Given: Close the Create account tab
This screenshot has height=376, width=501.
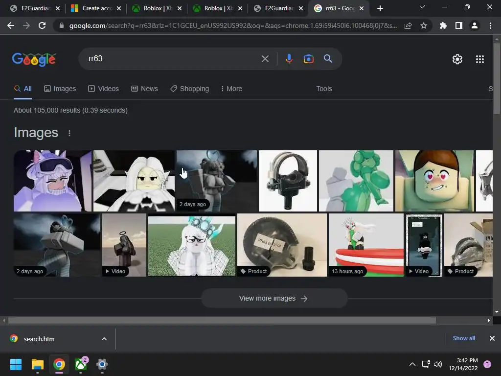Looking at the screenshot, I should pyautogui.click(x=119, y=8).
